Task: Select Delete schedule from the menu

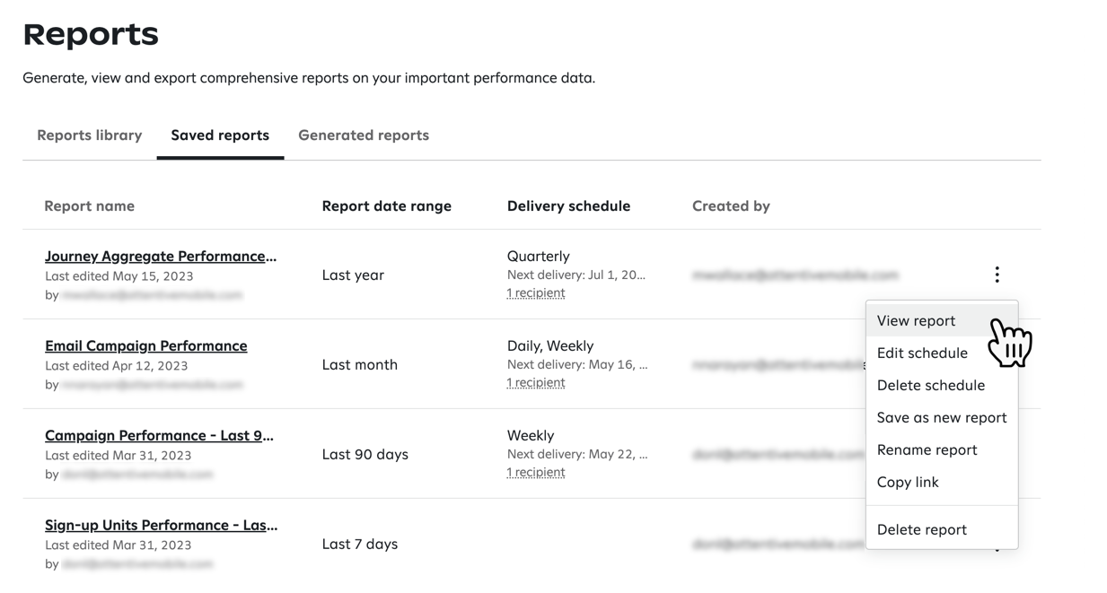Action: (931, 385)
